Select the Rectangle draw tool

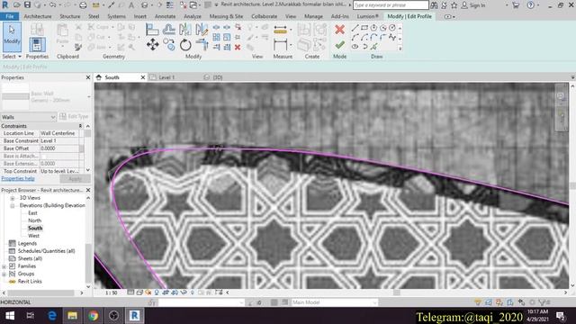point(364,28)
